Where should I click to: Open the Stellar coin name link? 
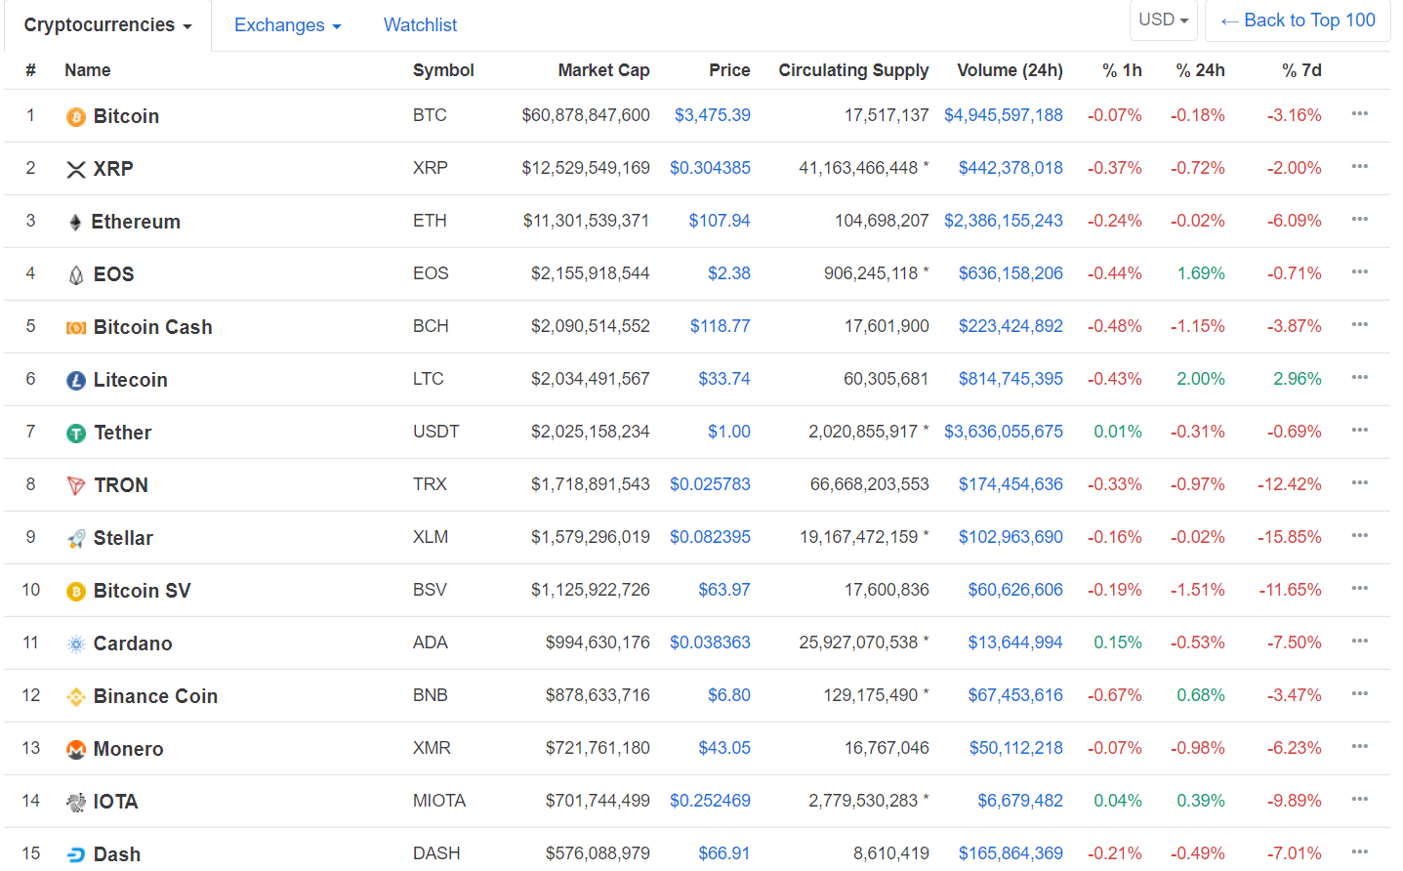click(x=123, y=538)
